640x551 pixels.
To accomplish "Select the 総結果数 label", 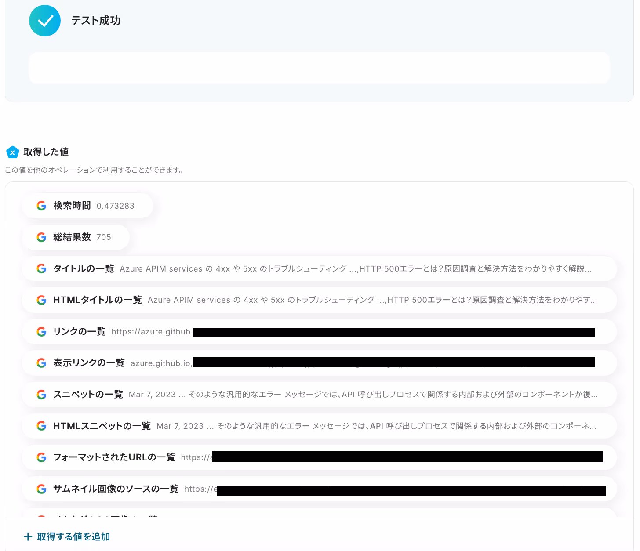I will [72, 237].
